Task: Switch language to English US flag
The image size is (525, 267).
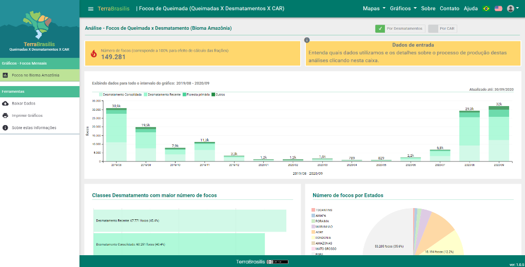Action: point(498,9)
